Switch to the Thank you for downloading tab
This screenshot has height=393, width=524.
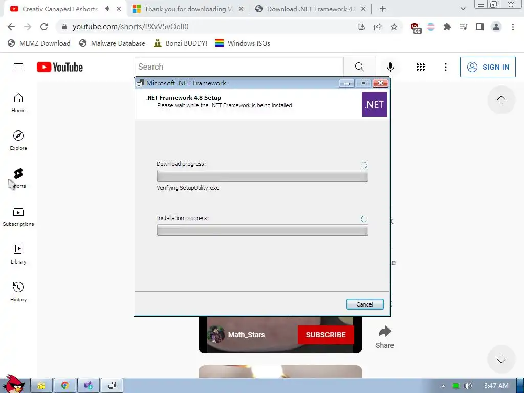tap(188, 9)
